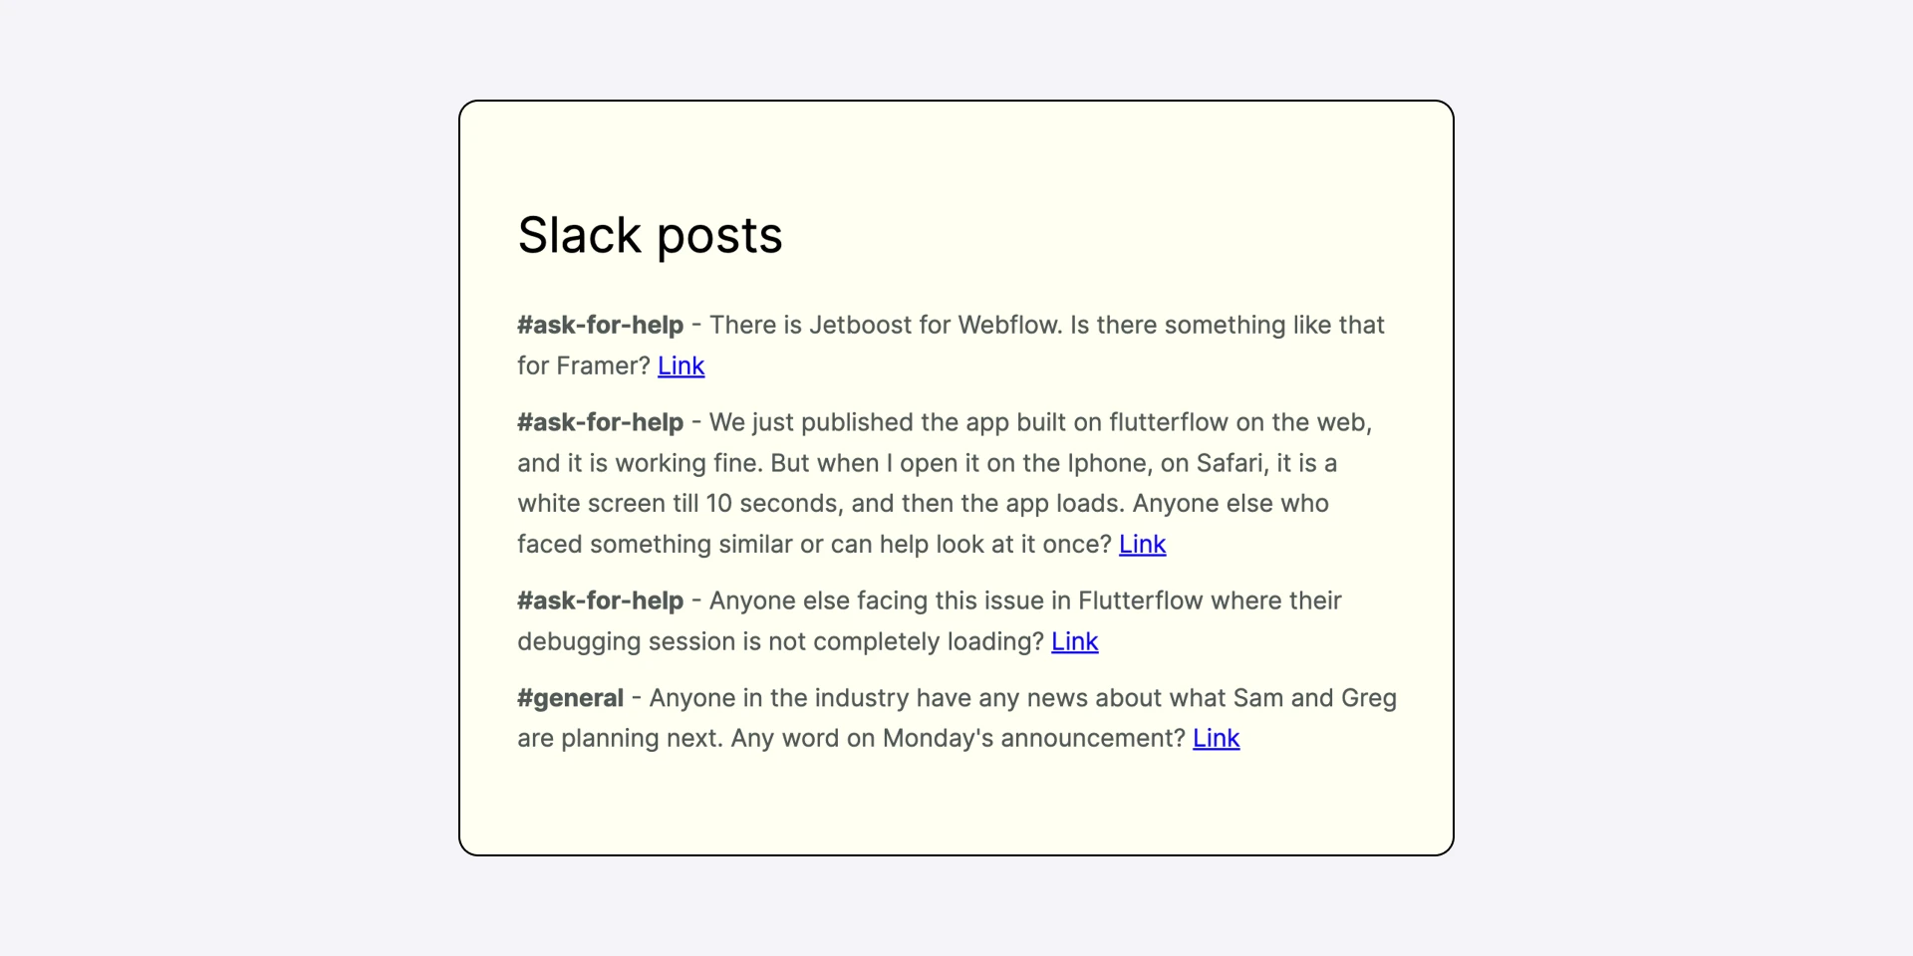Open the Link after the Safari white screen post
The width and height of the screenshot is (1913, 956).
(x=1142, y=545)
